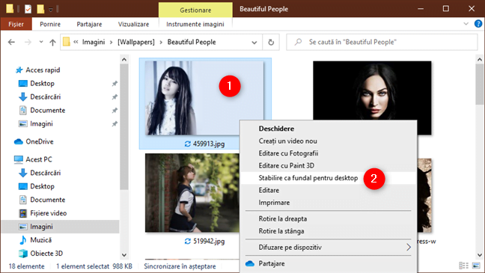Click pin icon next to Descărcări

click(x=115, y=96)
